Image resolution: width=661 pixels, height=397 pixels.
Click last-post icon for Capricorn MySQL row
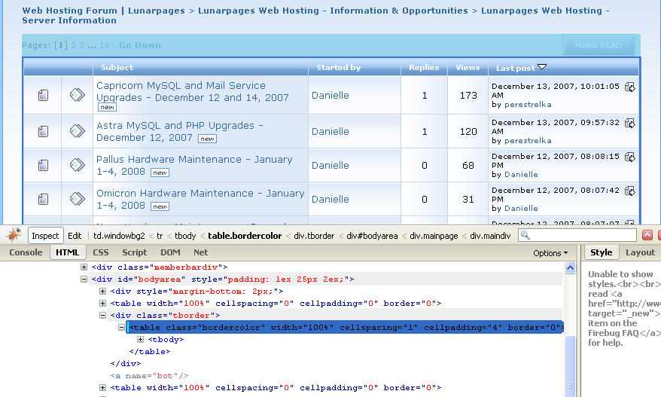pyautogui.click(x=630, y=87)
